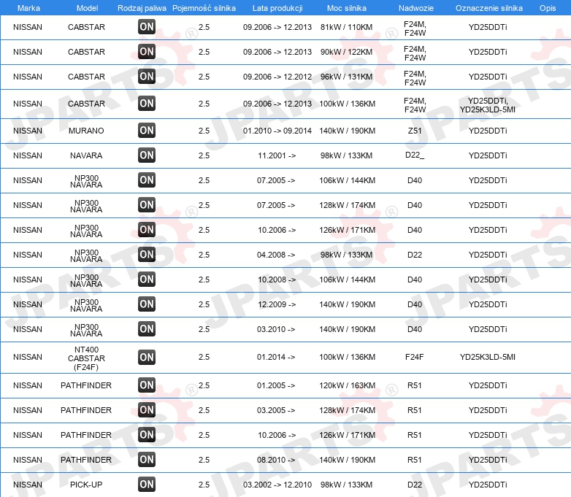Image resolution: width=571 pixels, height=497 pixels.
Task: Click the "10.2008 ->" production date cell
Action: click(x=277, y=280)
